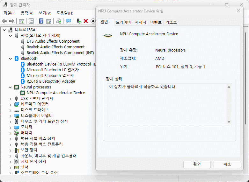Switch to the 드라이버 tab
The image size is (249, 182).
point(123,22)
